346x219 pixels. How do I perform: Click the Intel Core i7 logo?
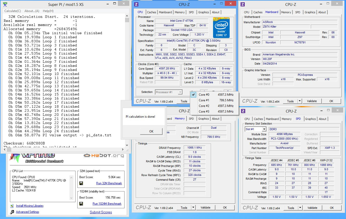[221, 28]
